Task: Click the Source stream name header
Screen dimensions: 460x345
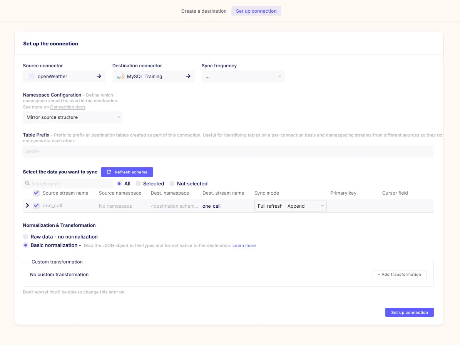Action: (x=65, y=193)
